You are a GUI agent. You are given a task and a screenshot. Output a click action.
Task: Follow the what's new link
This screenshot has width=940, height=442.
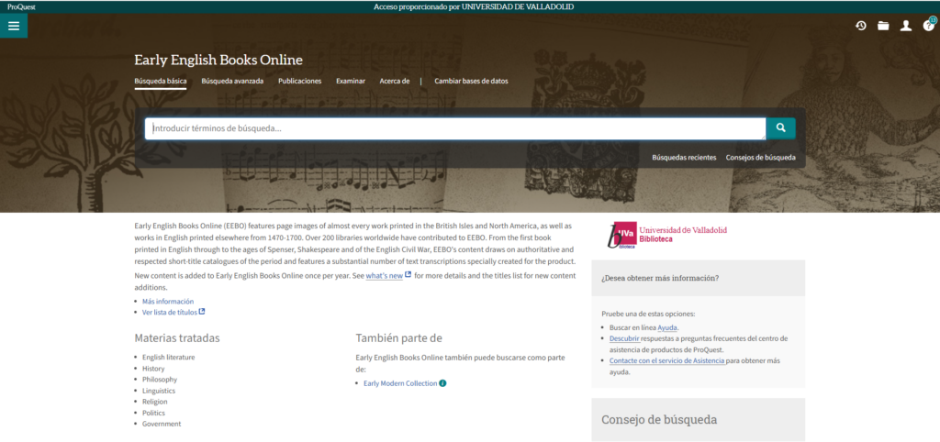click(x=385, y=276)
